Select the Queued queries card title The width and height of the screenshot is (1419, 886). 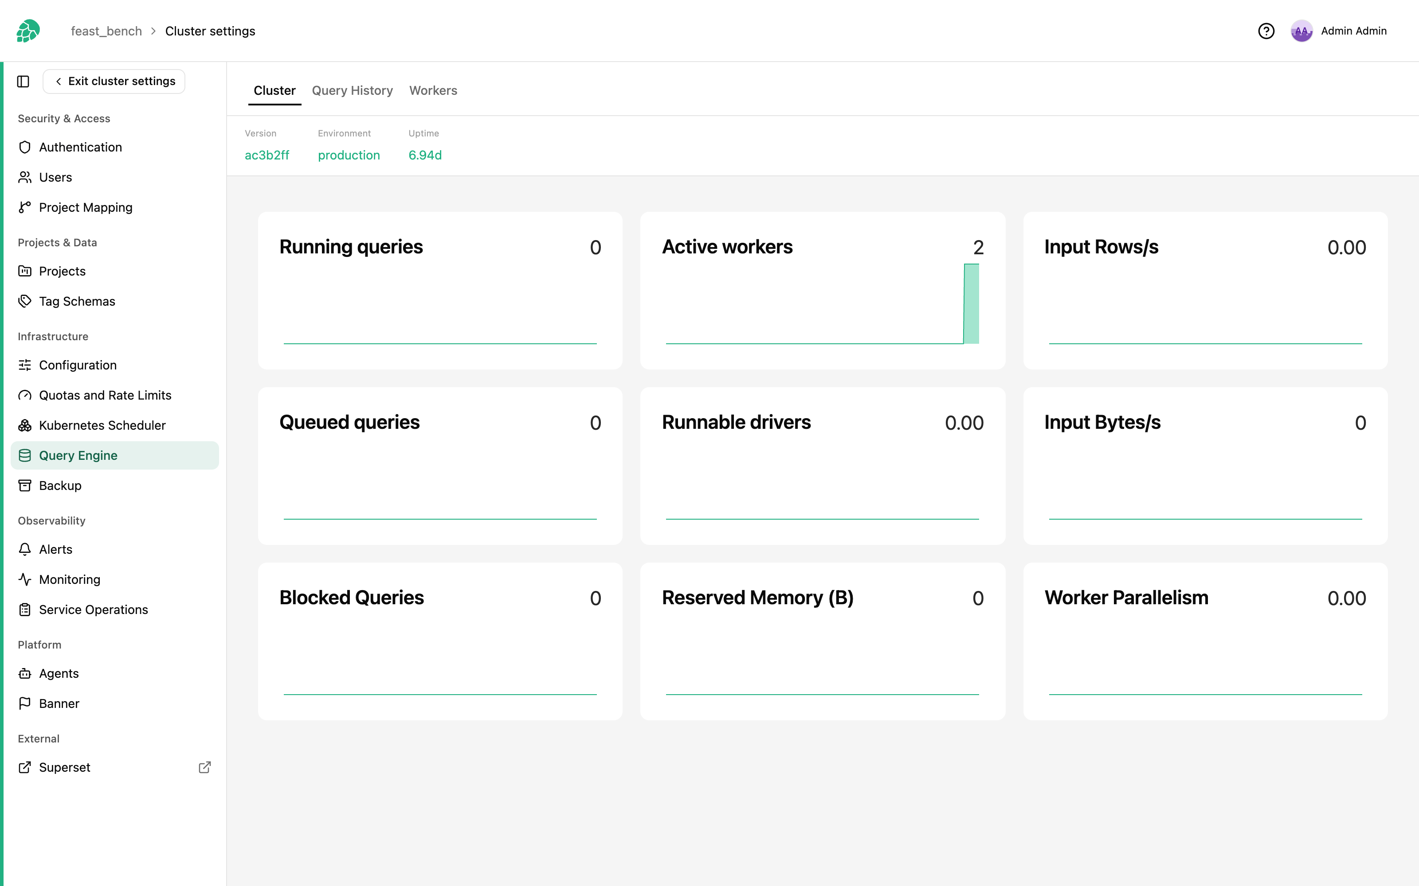349,423
